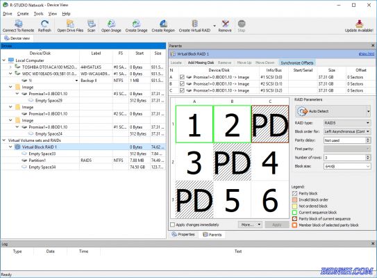
Task: Open the Create Virtual RAID dropdown arrow
Action: [x=215, y=26]
